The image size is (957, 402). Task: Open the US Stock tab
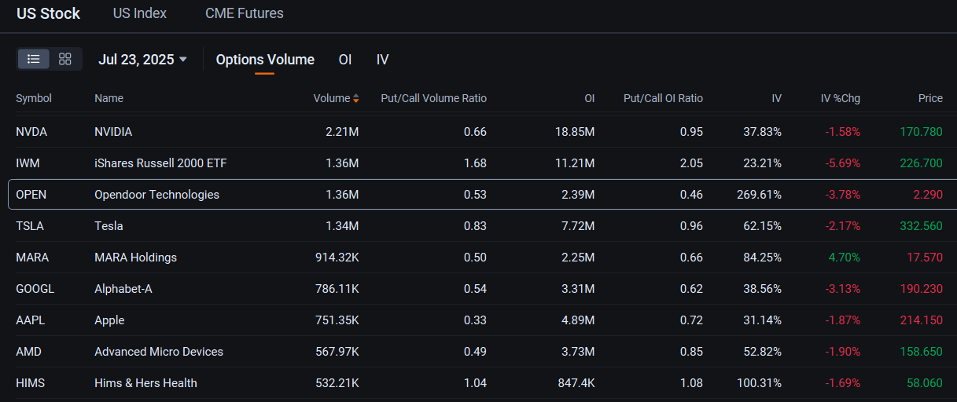(48, 13)
